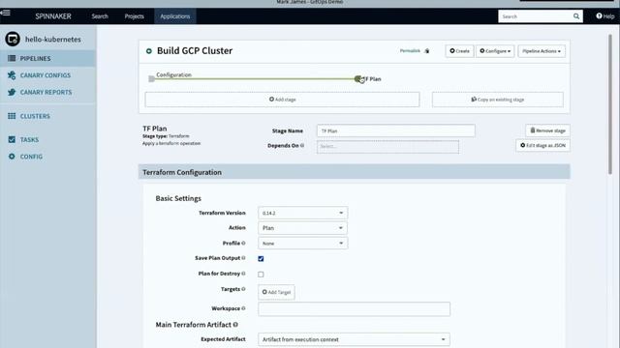Click the Config gear icon

pyautogui.click(x=12, y=157)
